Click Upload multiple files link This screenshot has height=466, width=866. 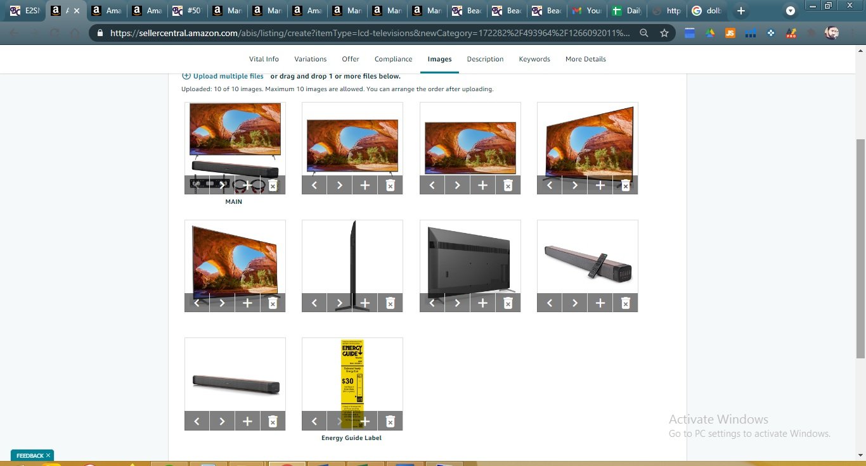(x=228, y=76)
